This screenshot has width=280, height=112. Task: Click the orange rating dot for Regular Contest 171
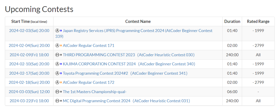[x=61, y=46]
